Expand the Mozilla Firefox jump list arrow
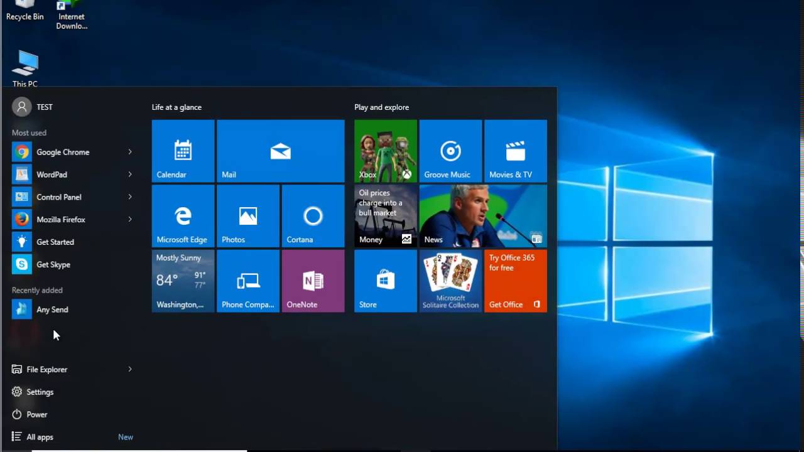This screenshot has height=452, width=804. [130, 220]
